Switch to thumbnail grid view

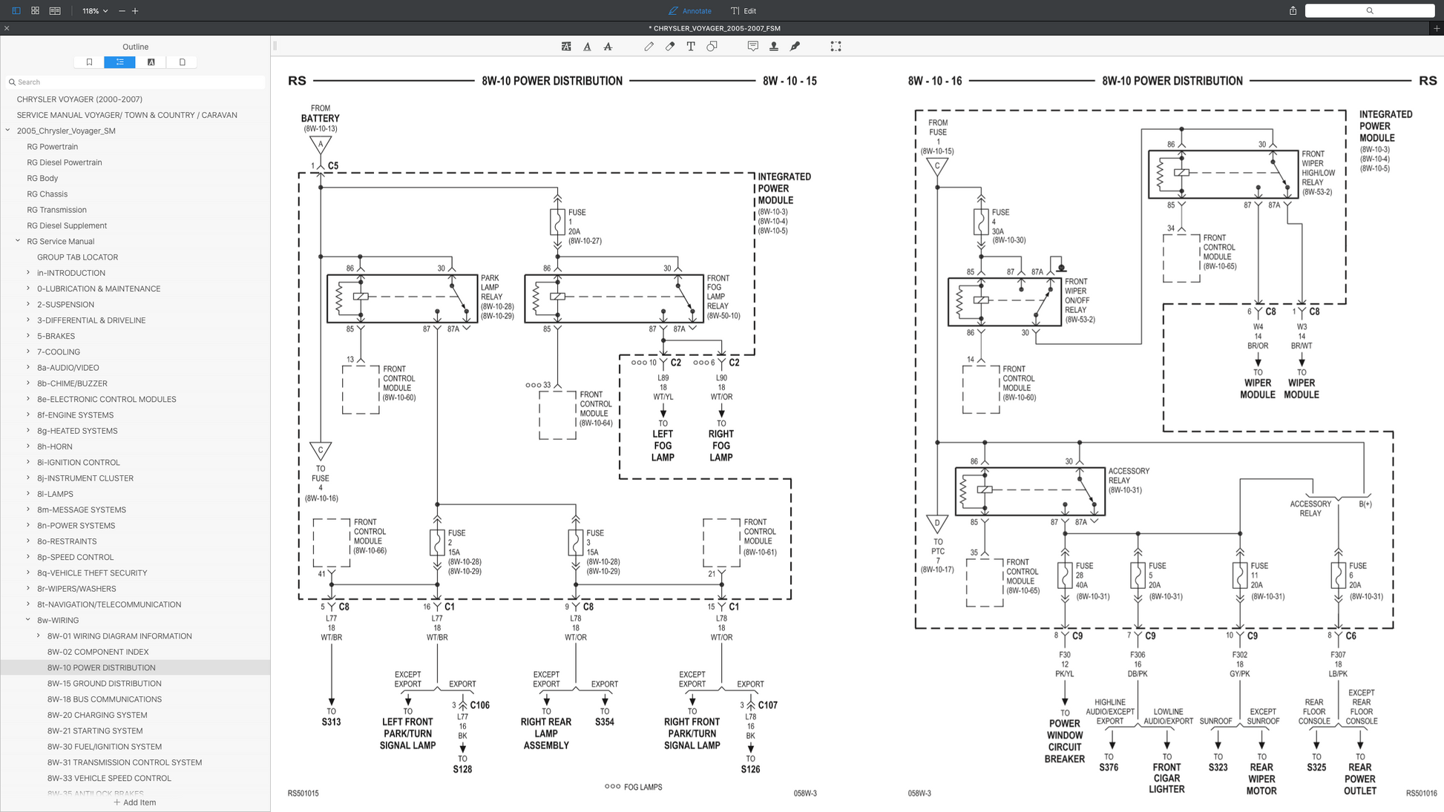(35, 10)
